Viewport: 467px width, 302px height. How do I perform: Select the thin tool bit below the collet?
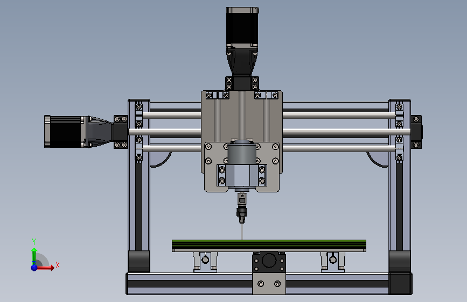[x=242, y=231]
